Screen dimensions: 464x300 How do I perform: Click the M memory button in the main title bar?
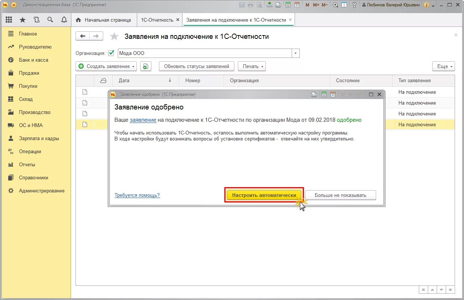307,5
